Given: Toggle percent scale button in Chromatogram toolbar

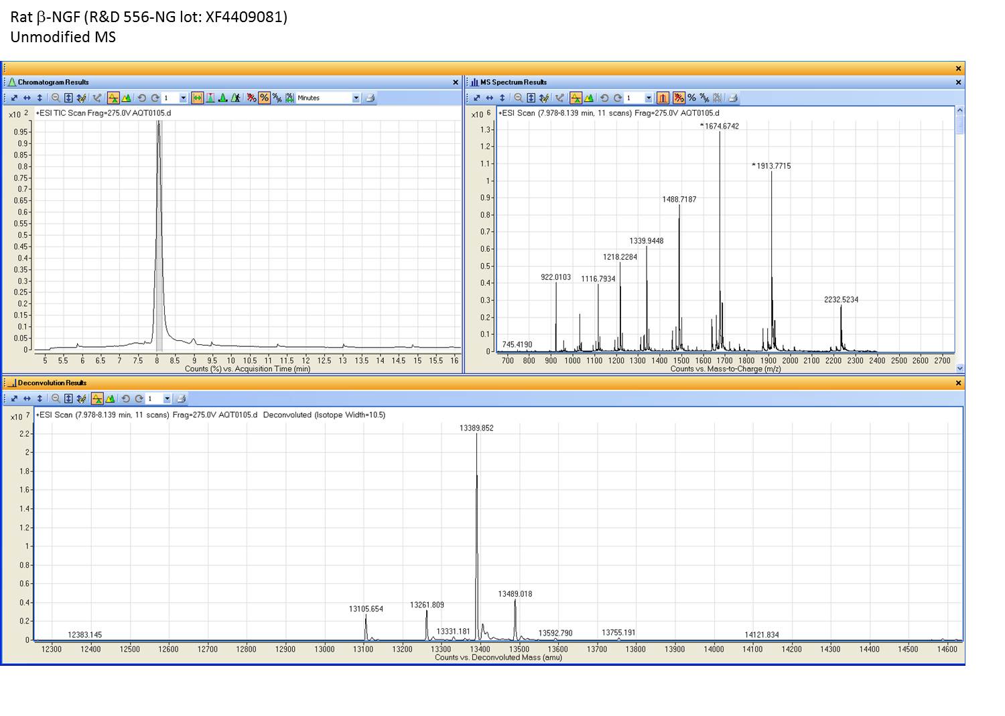Looking at the screenshot, I should coord(264,98).
